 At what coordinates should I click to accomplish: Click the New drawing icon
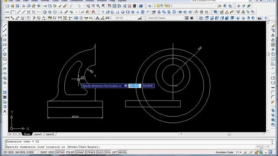pos(7,6)
